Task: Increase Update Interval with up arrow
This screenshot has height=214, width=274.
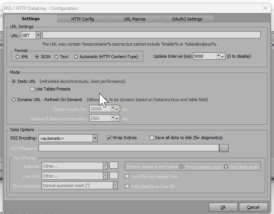Action: pyautogui.click(x=218, y=56)
